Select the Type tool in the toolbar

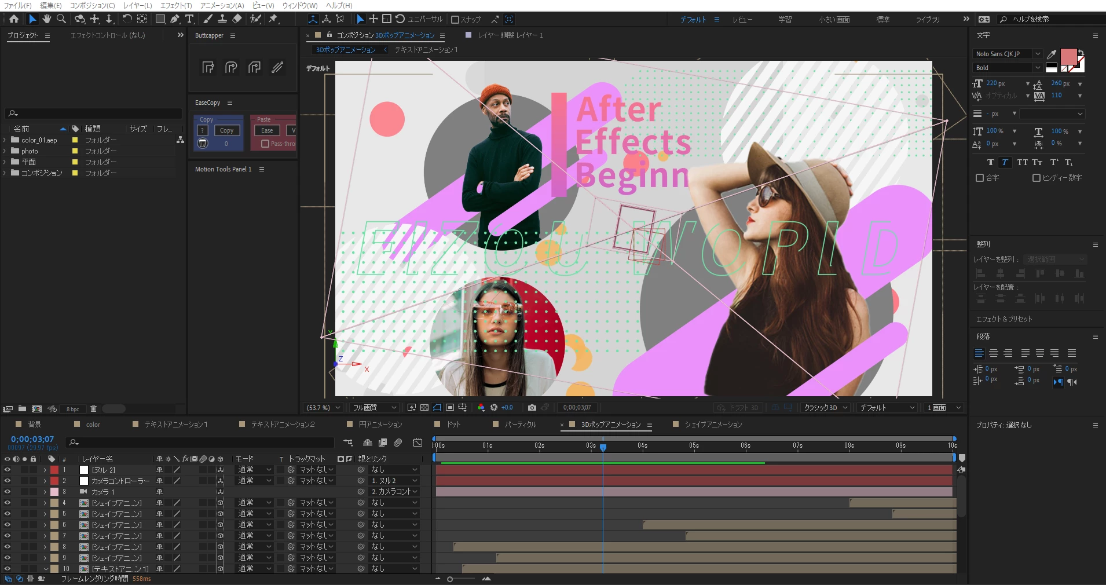[189, 19]
